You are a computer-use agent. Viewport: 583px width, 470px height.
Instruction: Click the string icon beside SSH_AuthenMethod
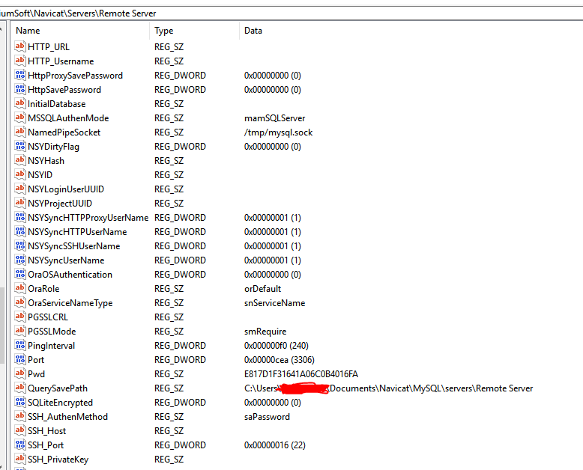pos(20,417)
